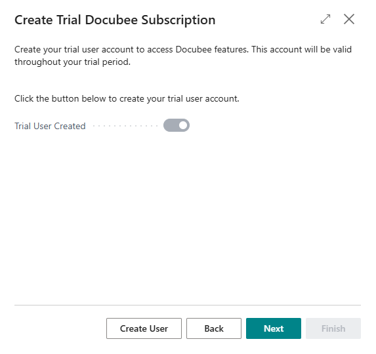Image resolution: width=376 pixels, height=354 pixels.
Task: Expand the dialog with the diagonal arrows icon
Action: tap(325, 19)
